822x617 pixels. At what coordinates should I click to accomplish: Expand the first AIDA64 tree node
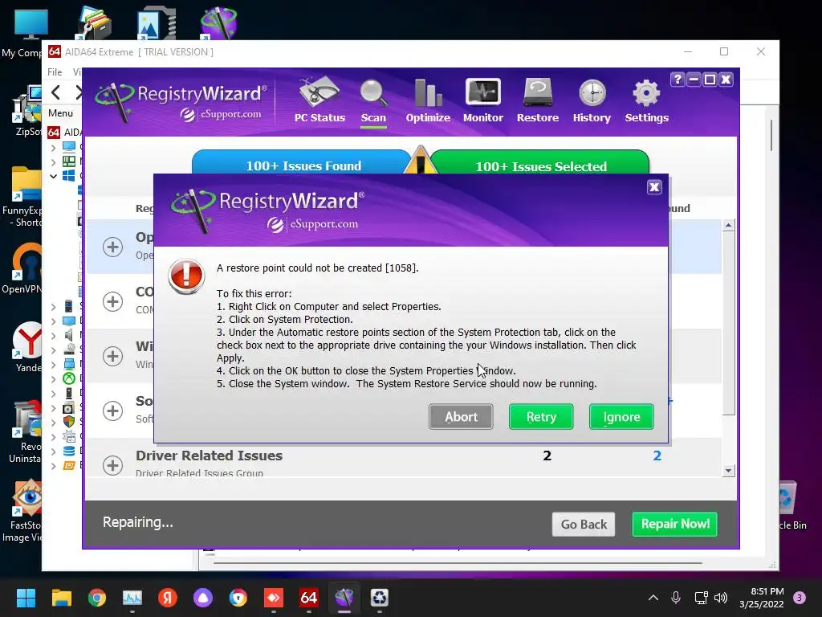click(54, 148)
